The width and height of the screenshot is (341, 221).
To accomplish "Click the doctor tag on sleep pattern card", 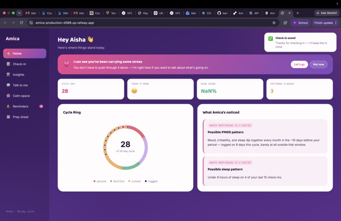I will click(x=230, y=163).
